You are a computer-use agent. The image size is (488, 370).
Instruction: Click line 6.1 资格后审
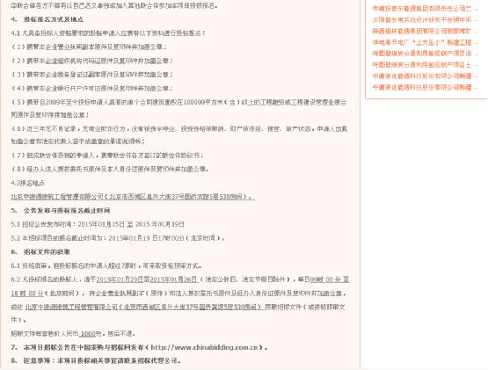pos(106,266)
